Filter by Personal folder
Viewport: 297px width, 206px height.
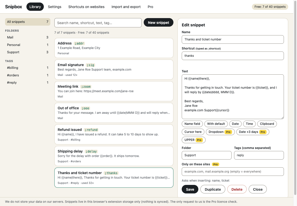pos(28,45)
